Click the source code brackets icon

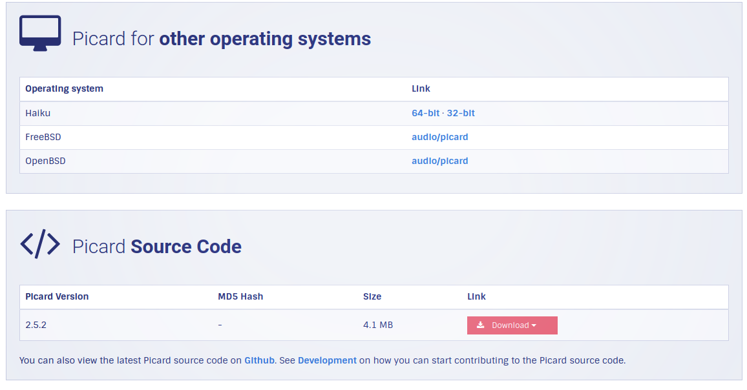40,244
